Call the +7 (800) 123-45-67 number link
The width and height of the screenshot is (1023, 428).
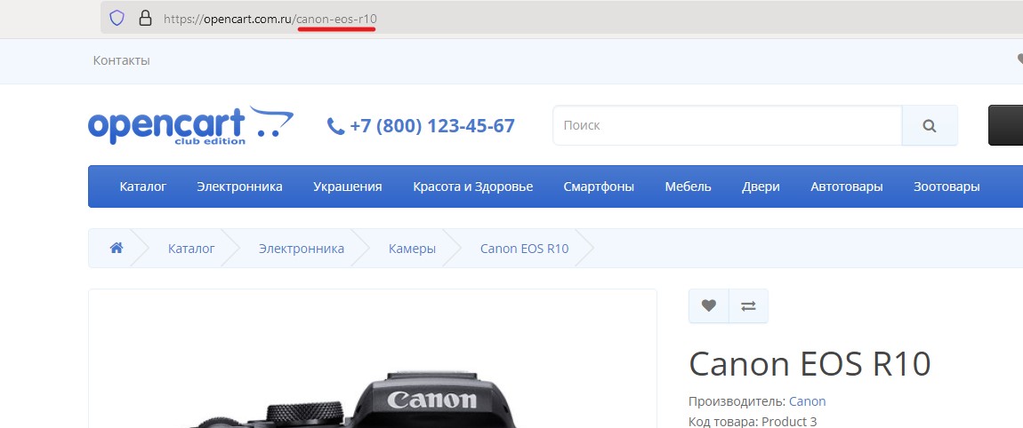432,126
